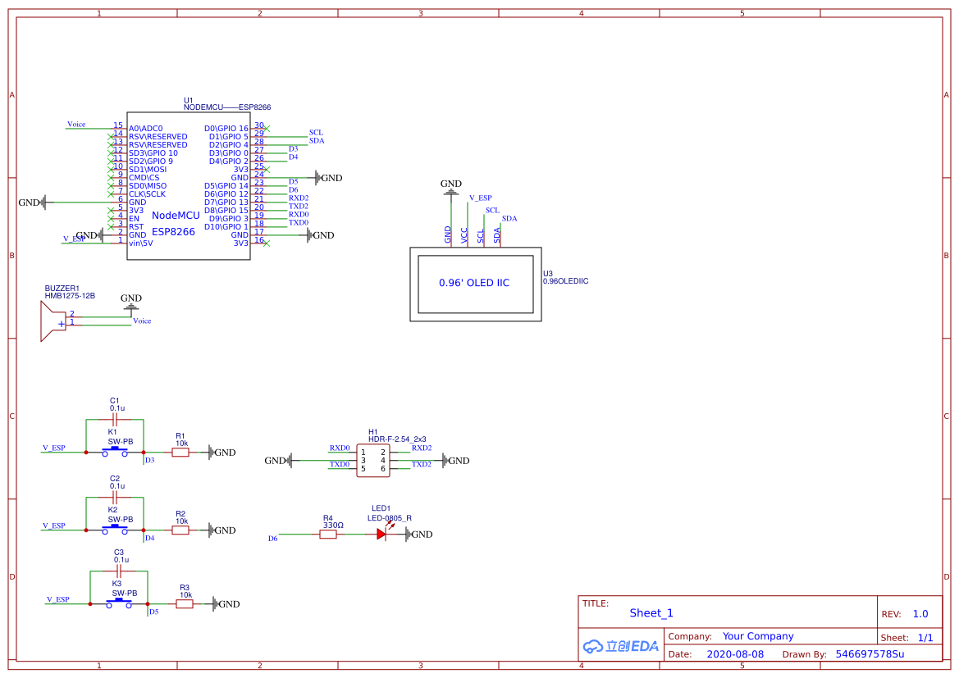
Task: Click the GND symbol after LED1
Action: point(419,535)
